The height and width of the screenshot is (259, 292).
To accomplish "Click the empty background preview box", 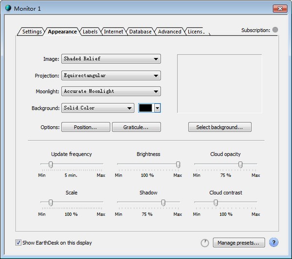I will [x=219, y=83].
